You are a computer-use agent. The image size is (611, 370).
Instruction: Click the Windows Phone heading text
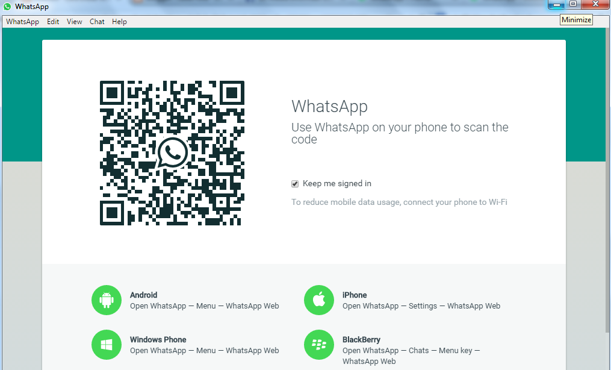coord(158,340)
